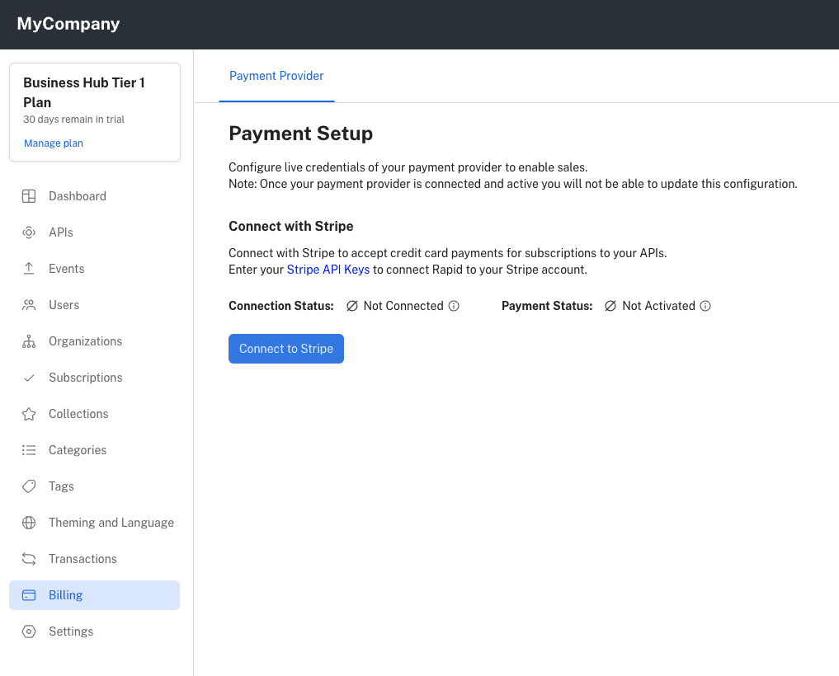Click the APIs sidebar icon
Viewport: 839px width, 676px height.
click(29, 232)
